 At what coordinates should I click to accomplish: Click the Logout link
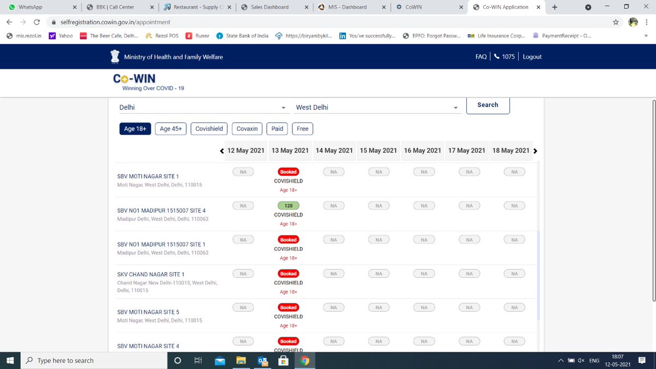coord(532,57)
